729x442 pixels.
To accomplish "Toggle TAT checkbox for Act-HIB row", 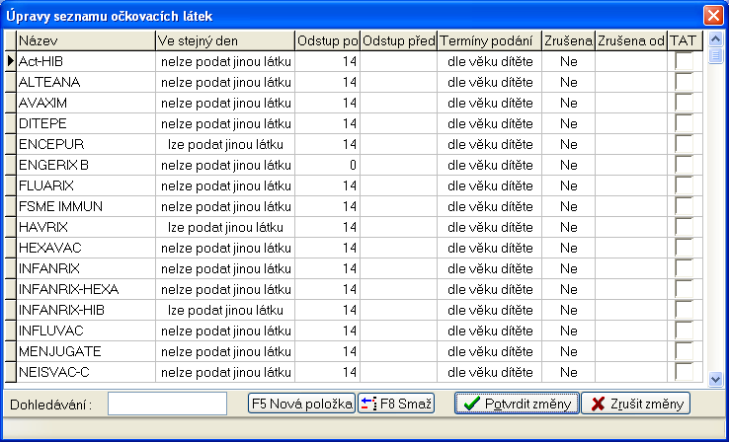I will pos(684,61).
